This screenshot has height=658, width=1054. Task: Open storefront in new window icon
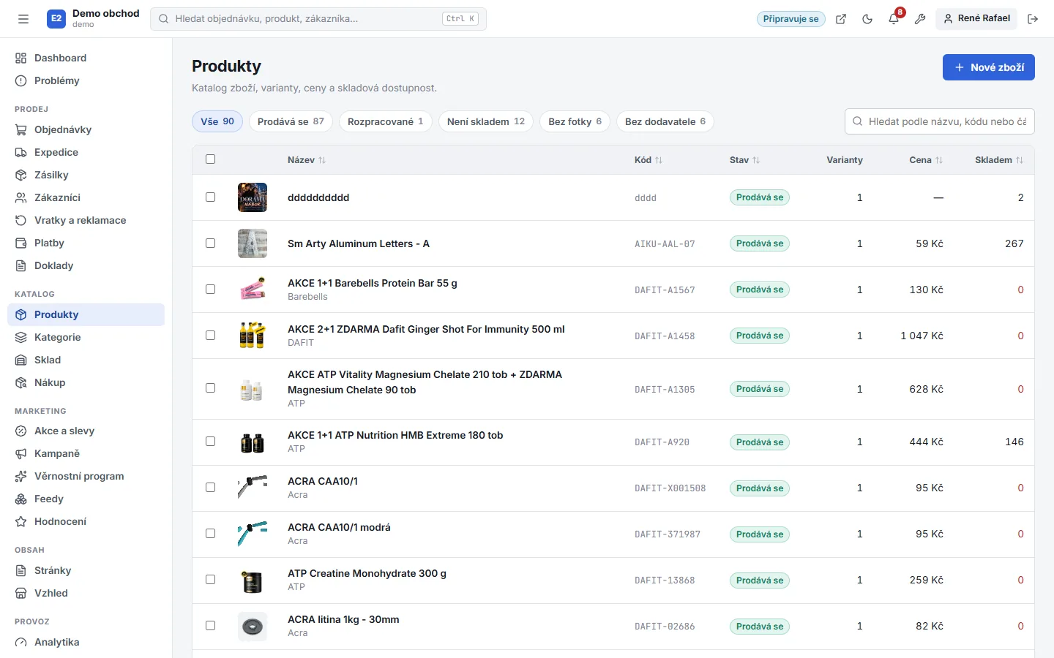(x=841, y=19)
